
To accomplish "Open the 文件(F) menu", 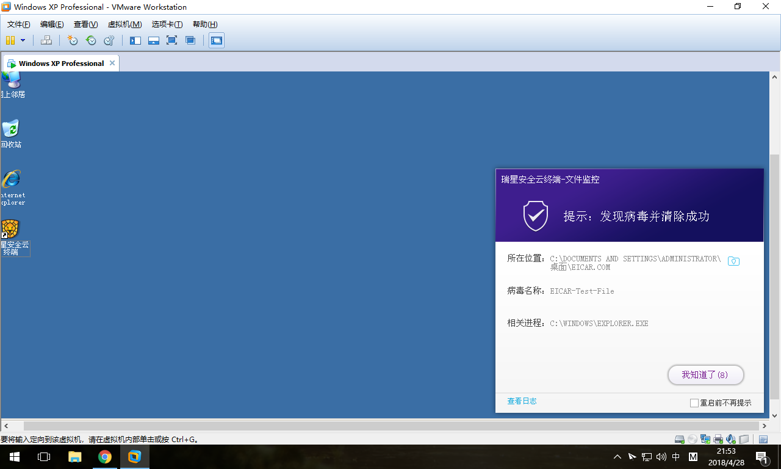I will [19, 24].
